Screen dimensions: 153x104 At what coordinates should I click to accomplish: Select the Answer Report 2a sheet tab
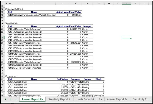pyautogui.click(x=32, y=99)
